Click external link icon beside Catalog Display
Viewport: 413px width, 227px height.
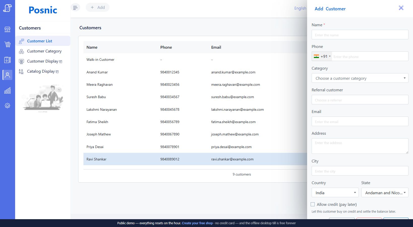(x=57, y=72)
